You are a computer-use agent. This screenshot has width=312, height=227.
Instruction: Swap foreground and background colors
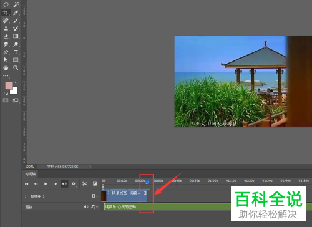coord(16,83)
